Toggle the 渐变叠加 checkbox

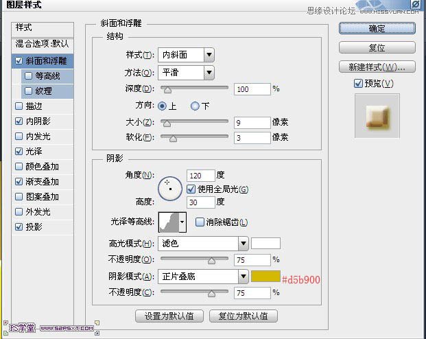[19, 181]
